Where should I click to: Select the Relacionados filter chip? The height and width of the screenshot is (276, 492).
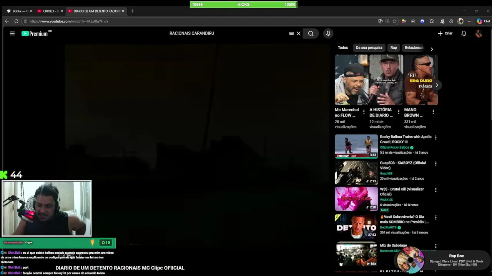[x=414, y=48]
